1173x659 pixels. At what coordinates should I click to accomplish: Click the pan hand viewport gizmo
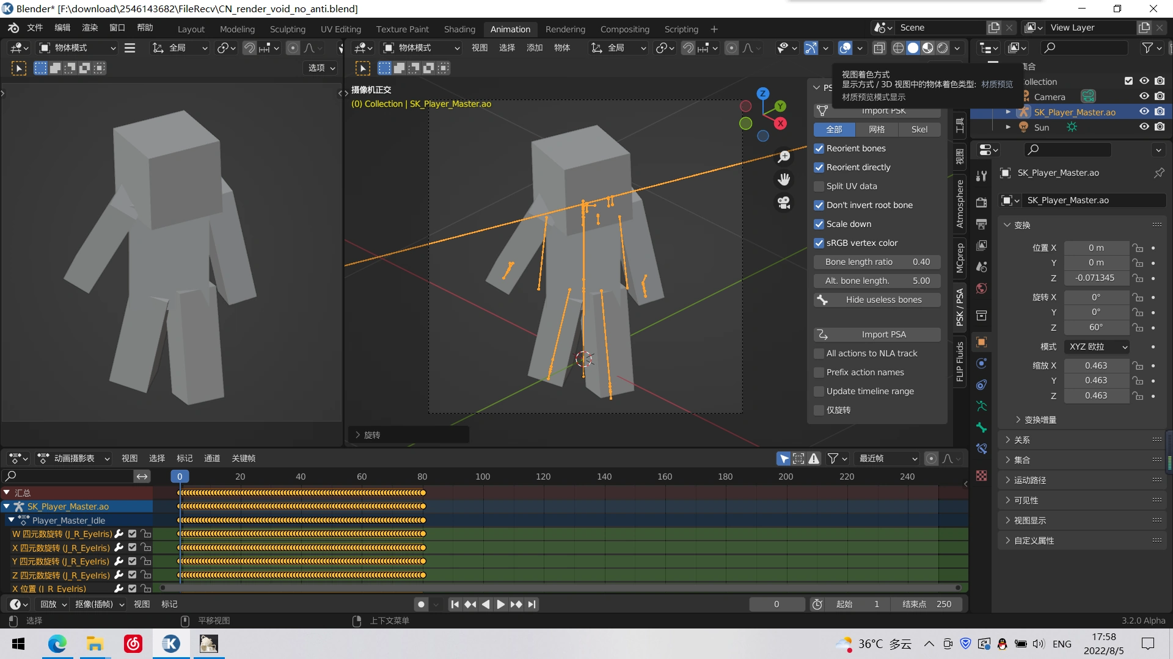784,179
